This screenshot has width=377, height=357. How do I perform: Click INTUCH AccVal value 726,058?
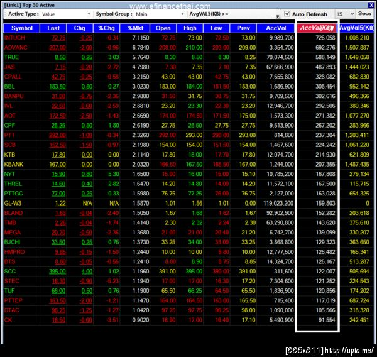pyautogui.click(x=325, y=38)
